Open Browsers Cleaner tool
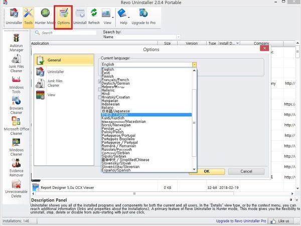301x226 pixels. (17, 105)
